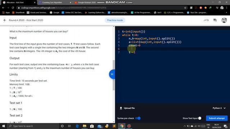Image resolution: width=230 pixels, height=129 pixels.
Task: Click the taskbar clock and date
Action: pos(216,126)
